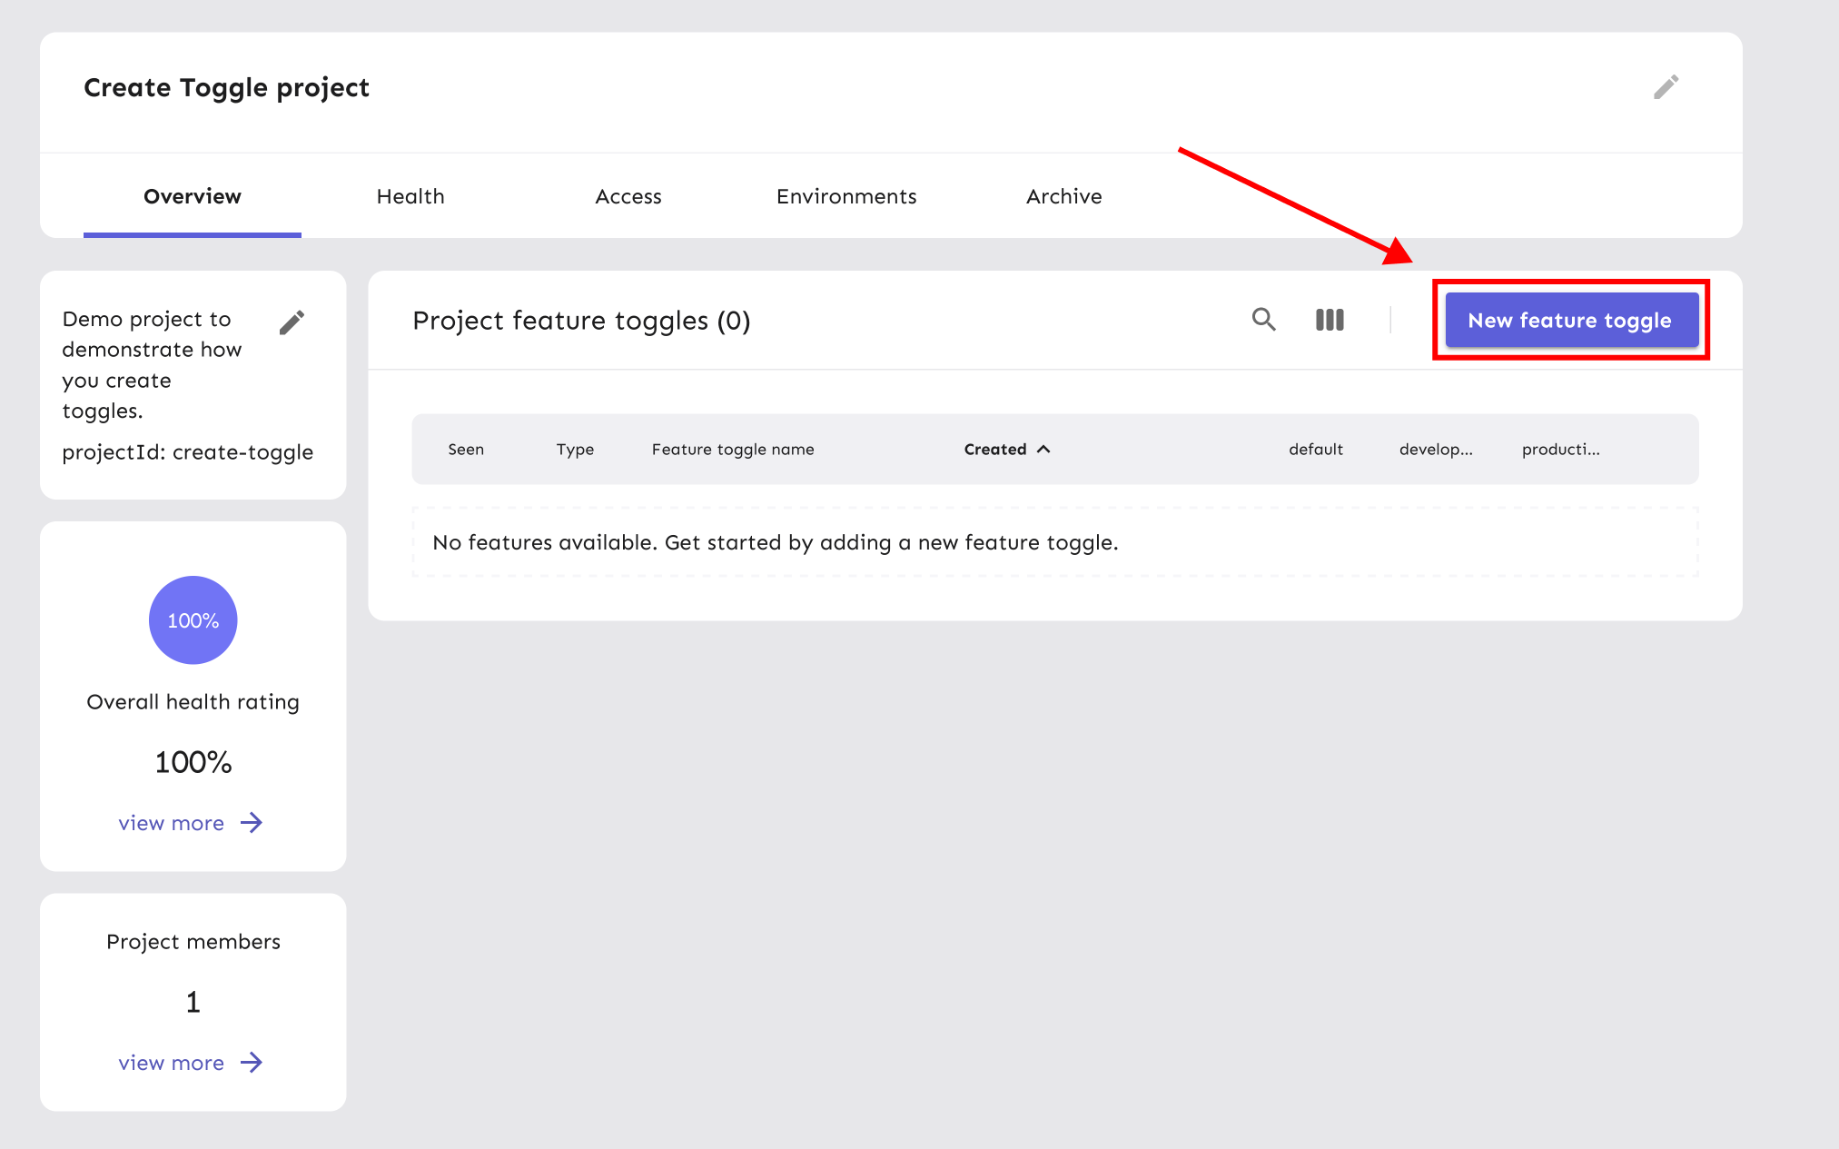Open search with the magnifier icon
Screen dimensions: 1839x1149
click(1263, 320)
